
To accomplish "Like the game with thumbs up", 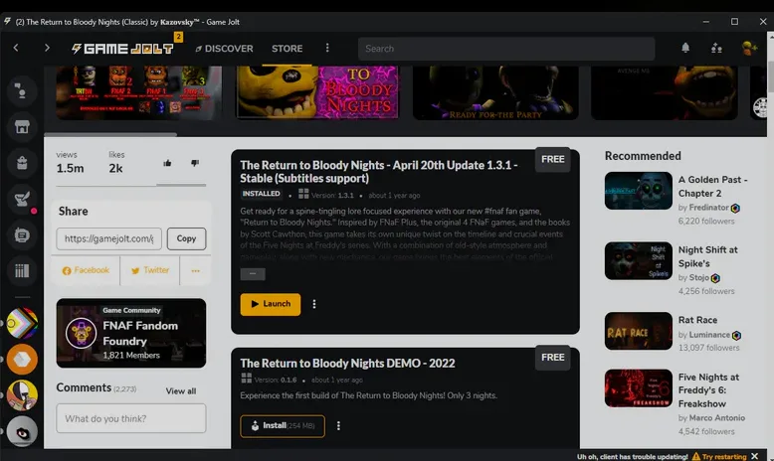I will pyautogui.click(x=167, y=163).
